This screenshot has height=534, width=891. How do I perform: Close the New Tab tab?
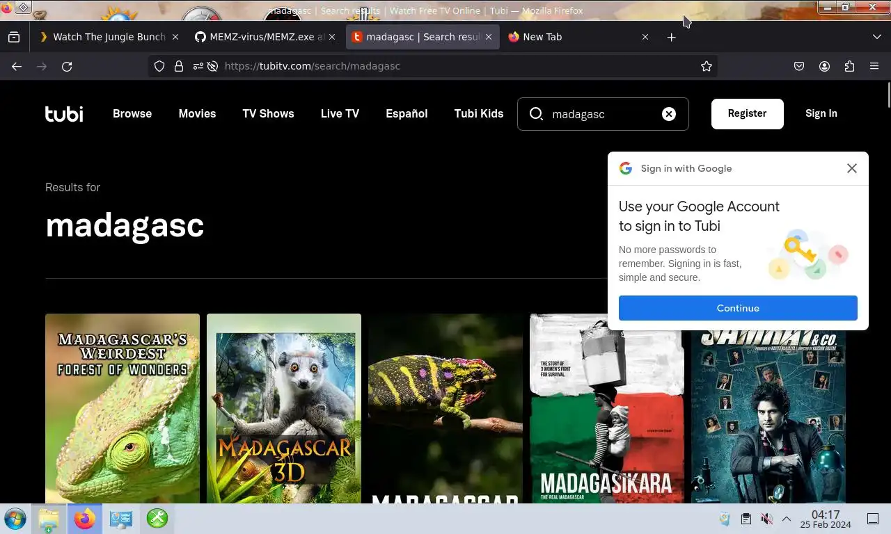point(645,37)
